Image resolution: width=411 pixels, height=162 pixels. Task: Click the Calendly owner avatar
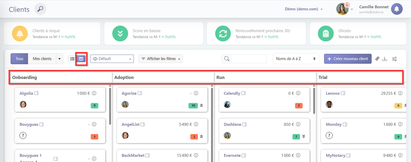click(227, 104)
